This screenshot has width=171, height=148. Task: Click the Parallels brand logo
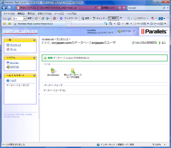coord(154,32)
